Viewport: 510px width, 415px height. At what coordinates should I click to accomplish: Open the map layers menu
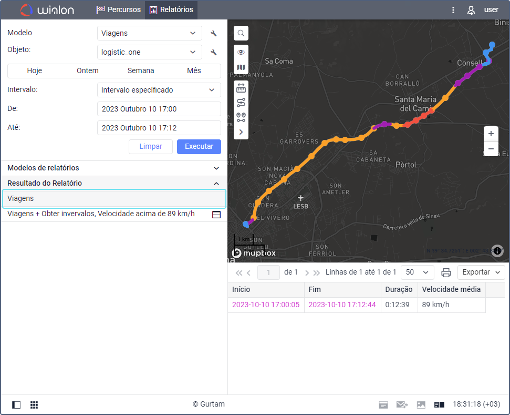coord(241,67)
